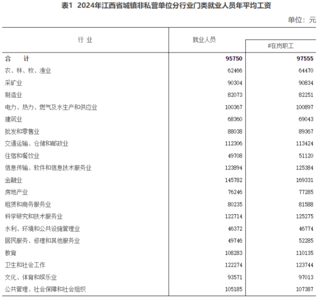This screenshot has width=318, height=297.
Task: Click the value 62466
Action: 235,70
